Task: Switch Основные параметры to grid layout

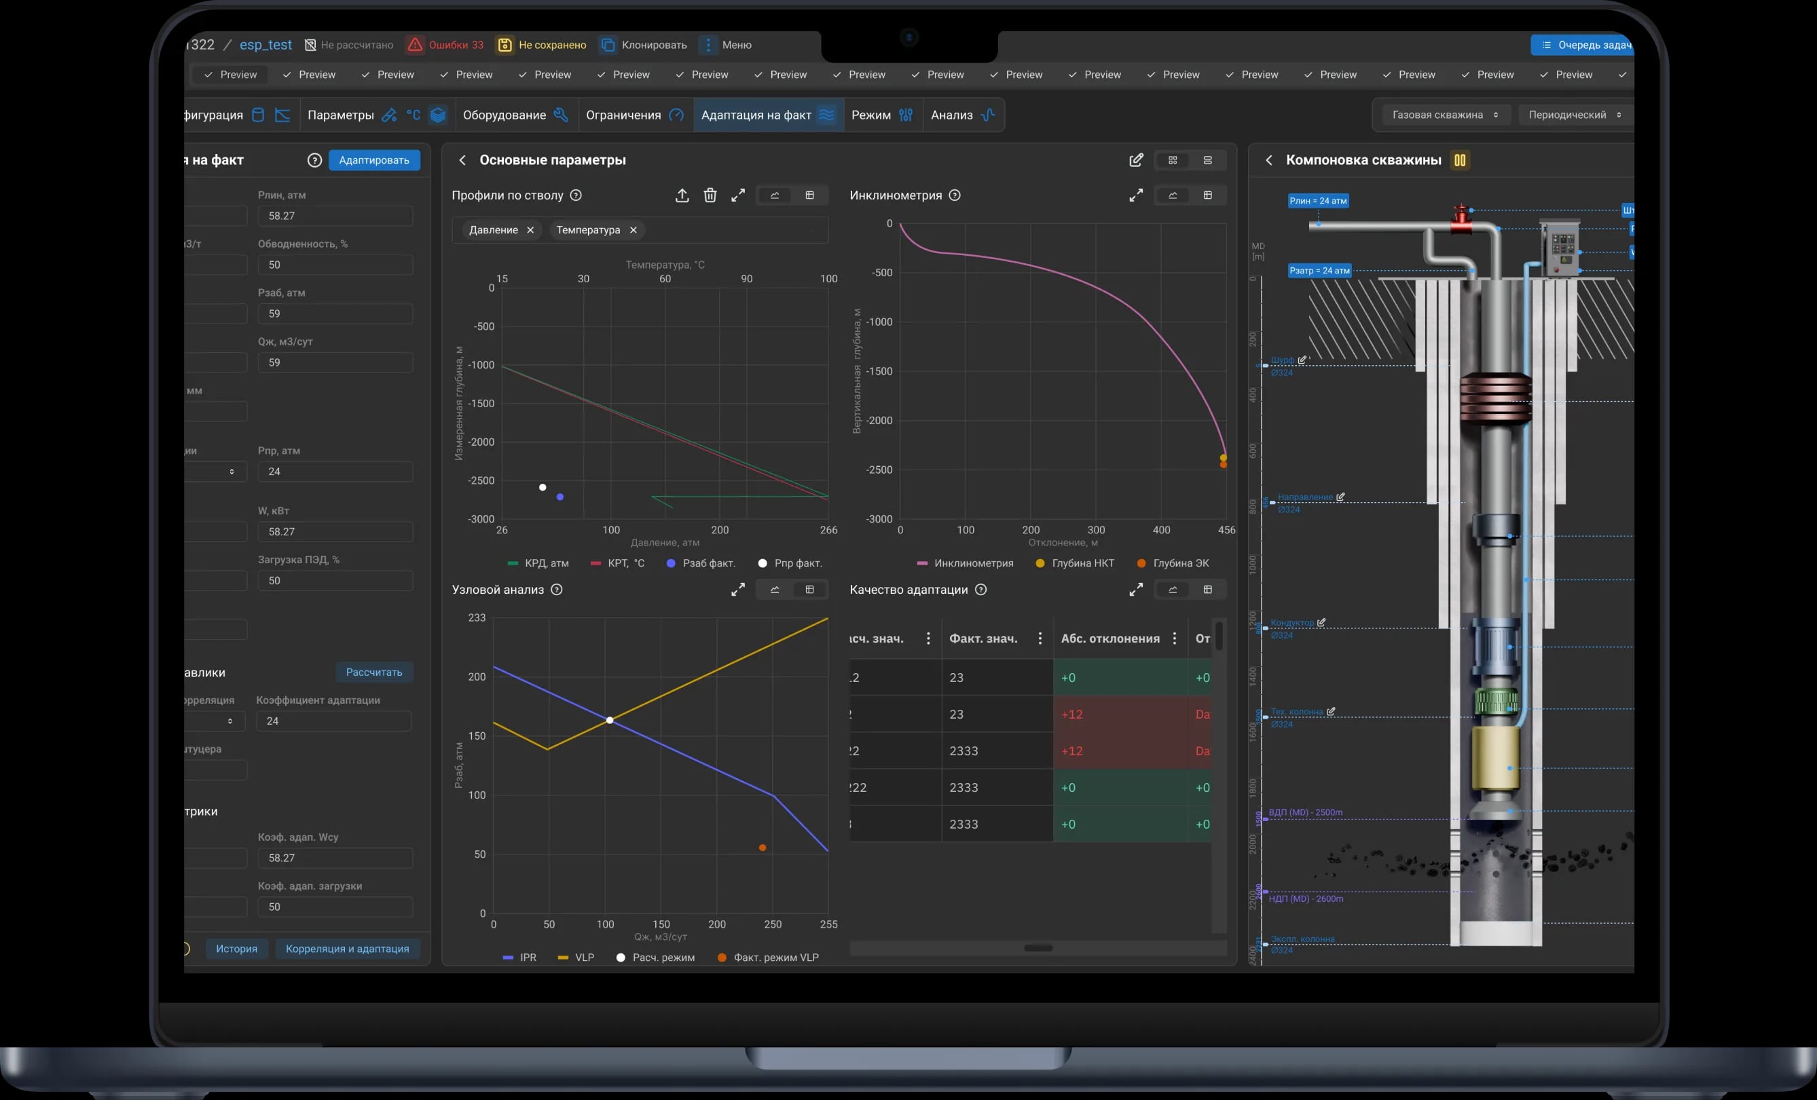Action: click(1173, 160)
